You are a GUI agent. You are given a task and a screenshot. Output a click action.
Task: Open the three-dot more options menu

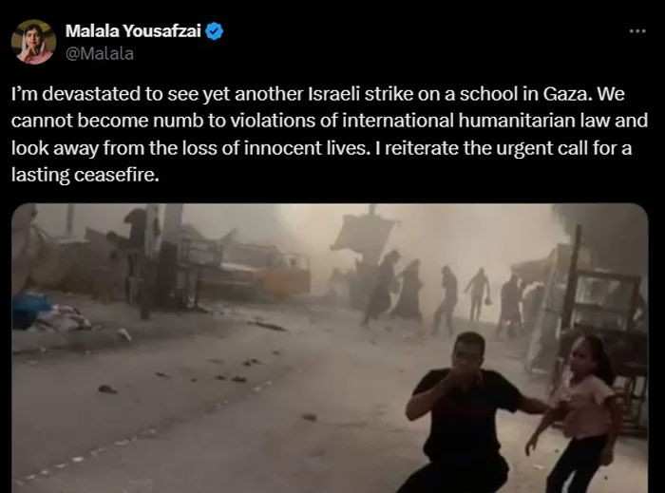pos(637,31)
